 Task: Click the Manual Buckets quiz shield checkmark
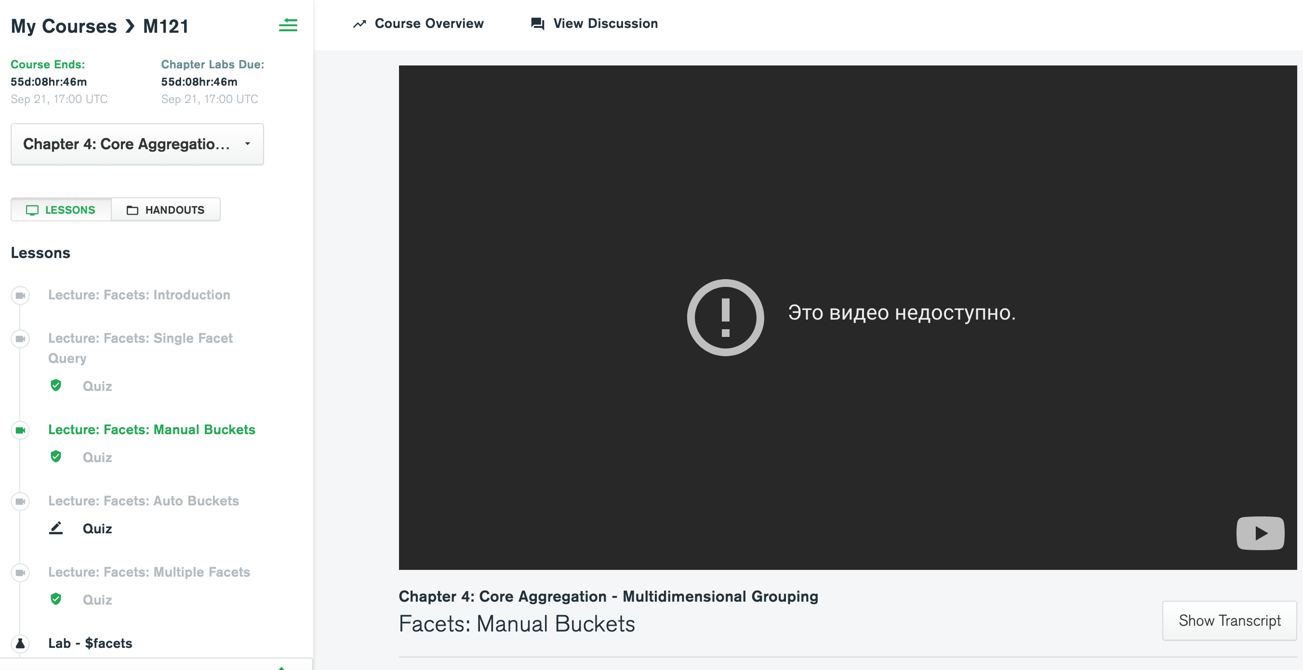[55, 457]
